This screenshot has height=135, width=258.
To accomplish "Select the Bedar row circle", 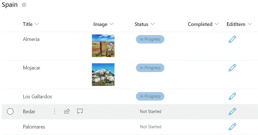I will [10, 112].
